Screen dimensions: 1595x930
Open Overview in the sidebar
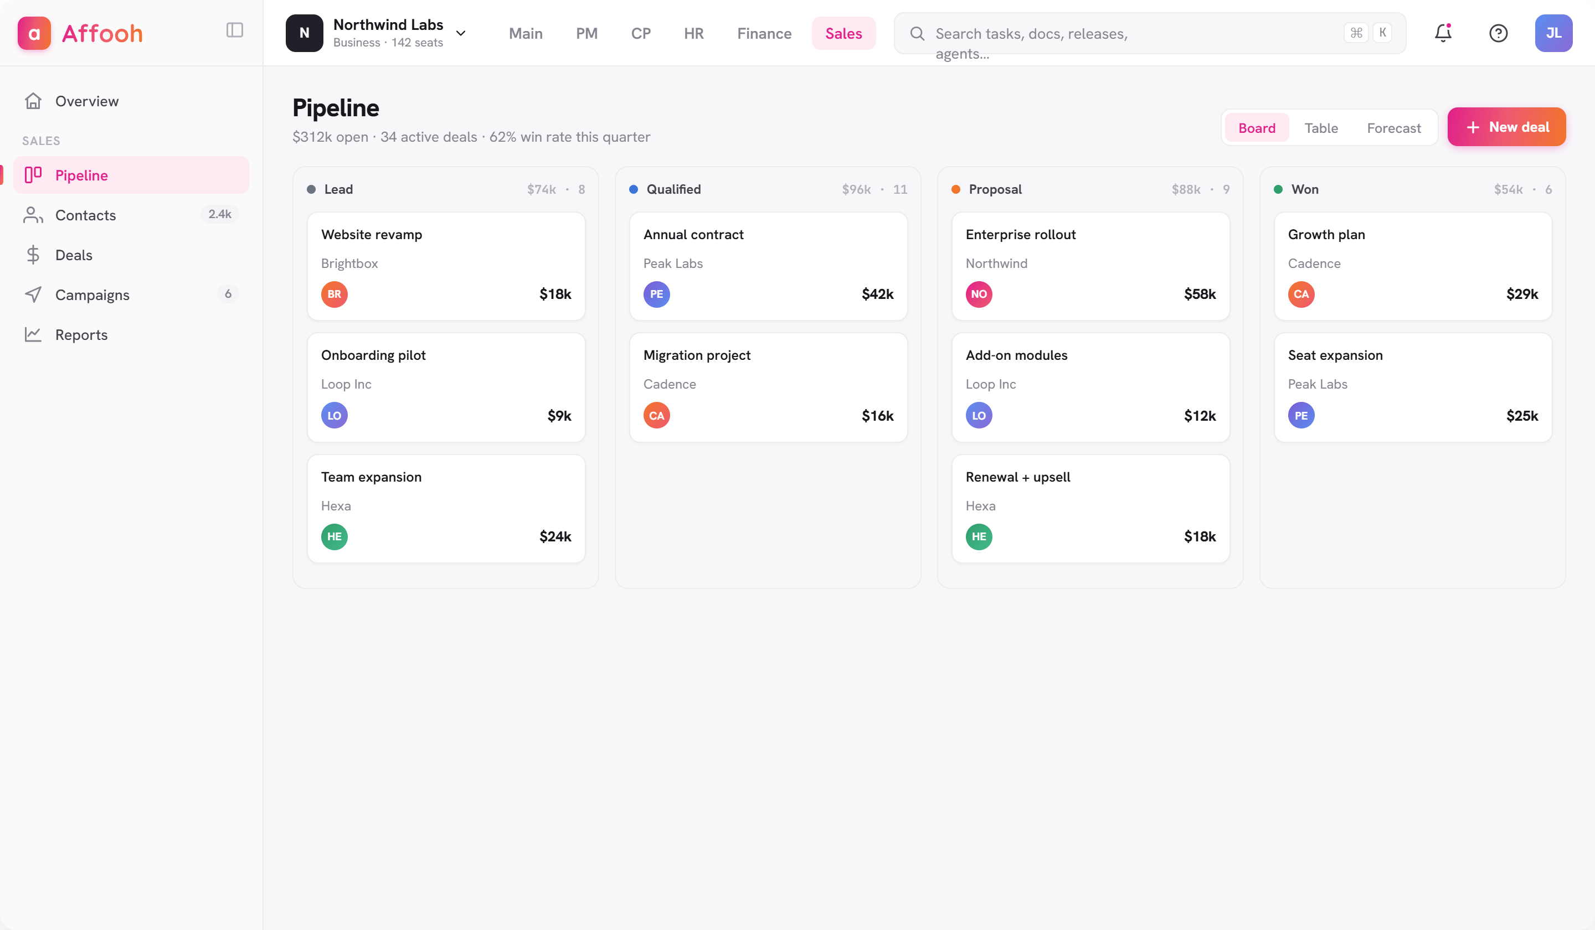point(131,101)
